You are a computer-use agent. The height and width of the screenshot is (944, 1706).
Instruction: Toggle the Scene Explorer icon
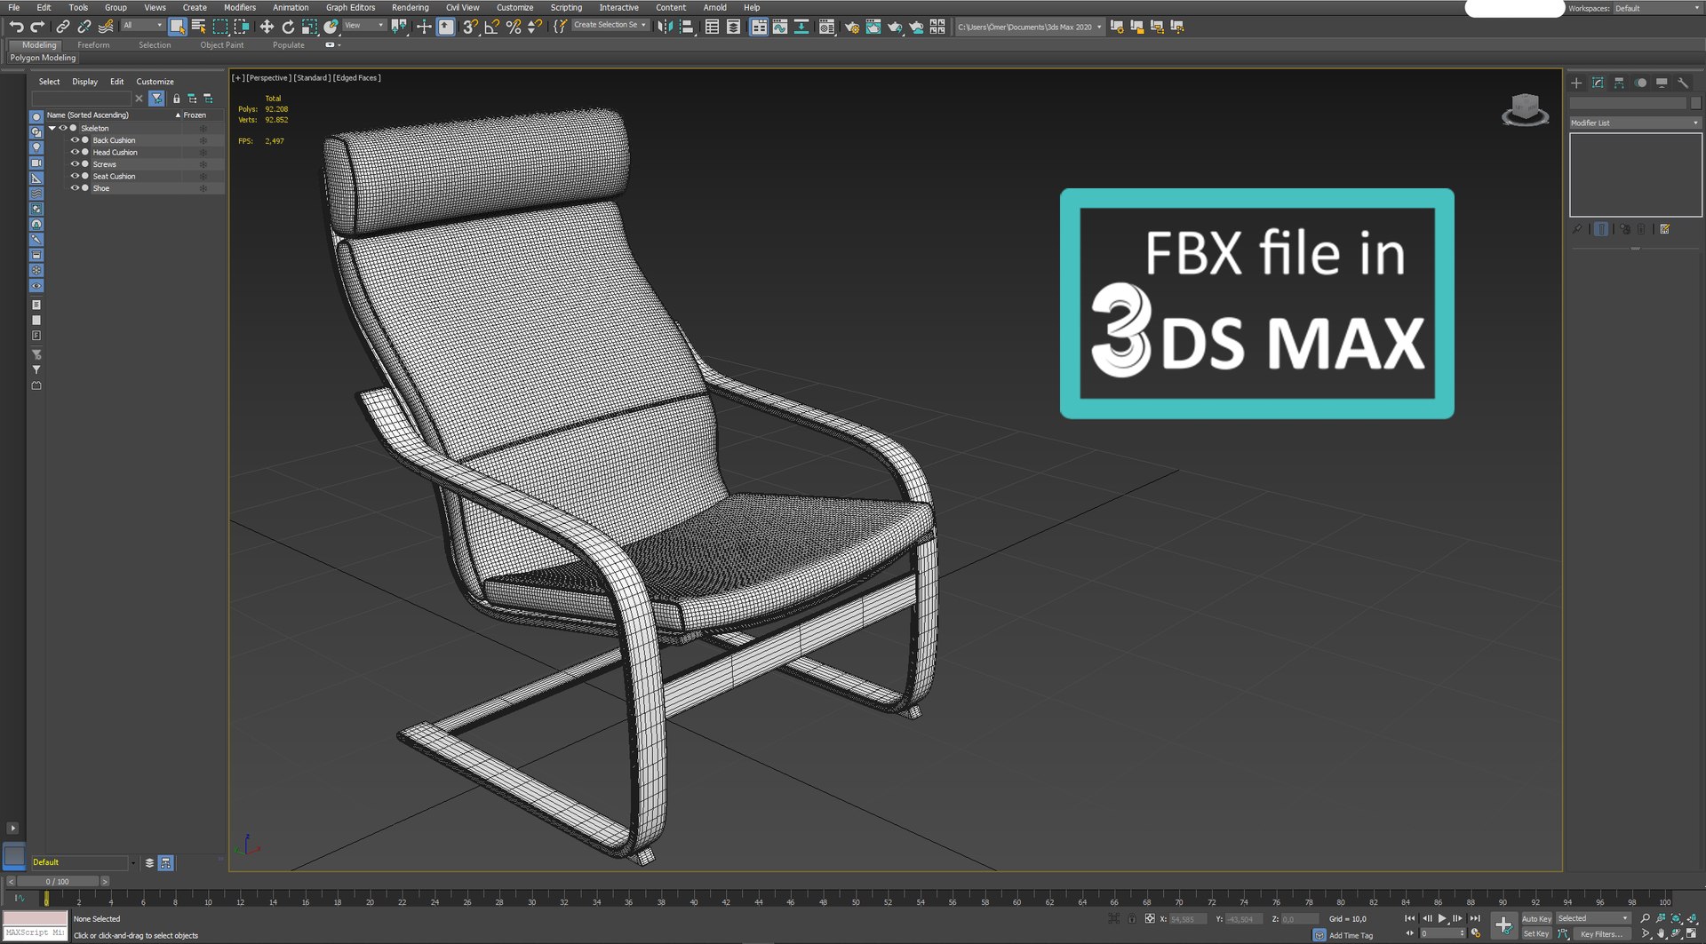[x=712, y=27]
